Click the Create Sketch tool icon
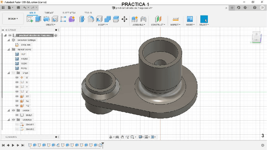 (x=30, y=19)
